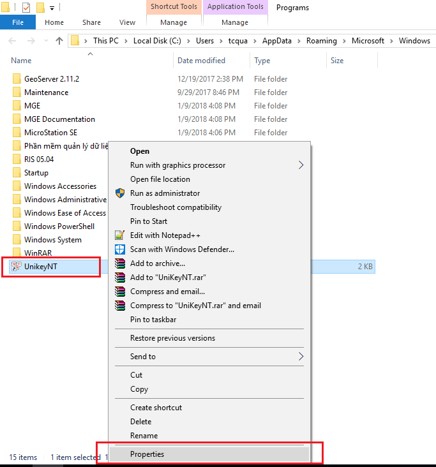Open the File ribbon tab
Screen dimensions: 436x467
click(x=18, y=22)
